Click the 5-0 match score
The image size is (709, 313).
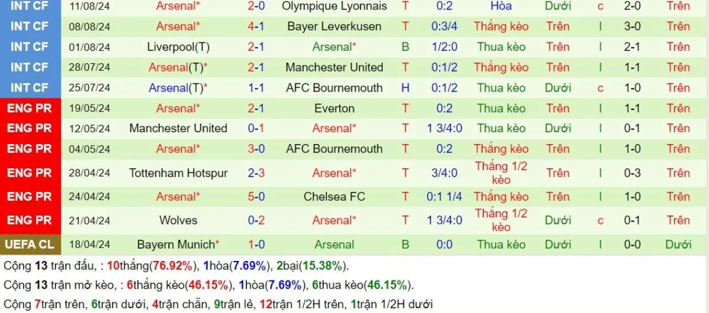[256, 197]
